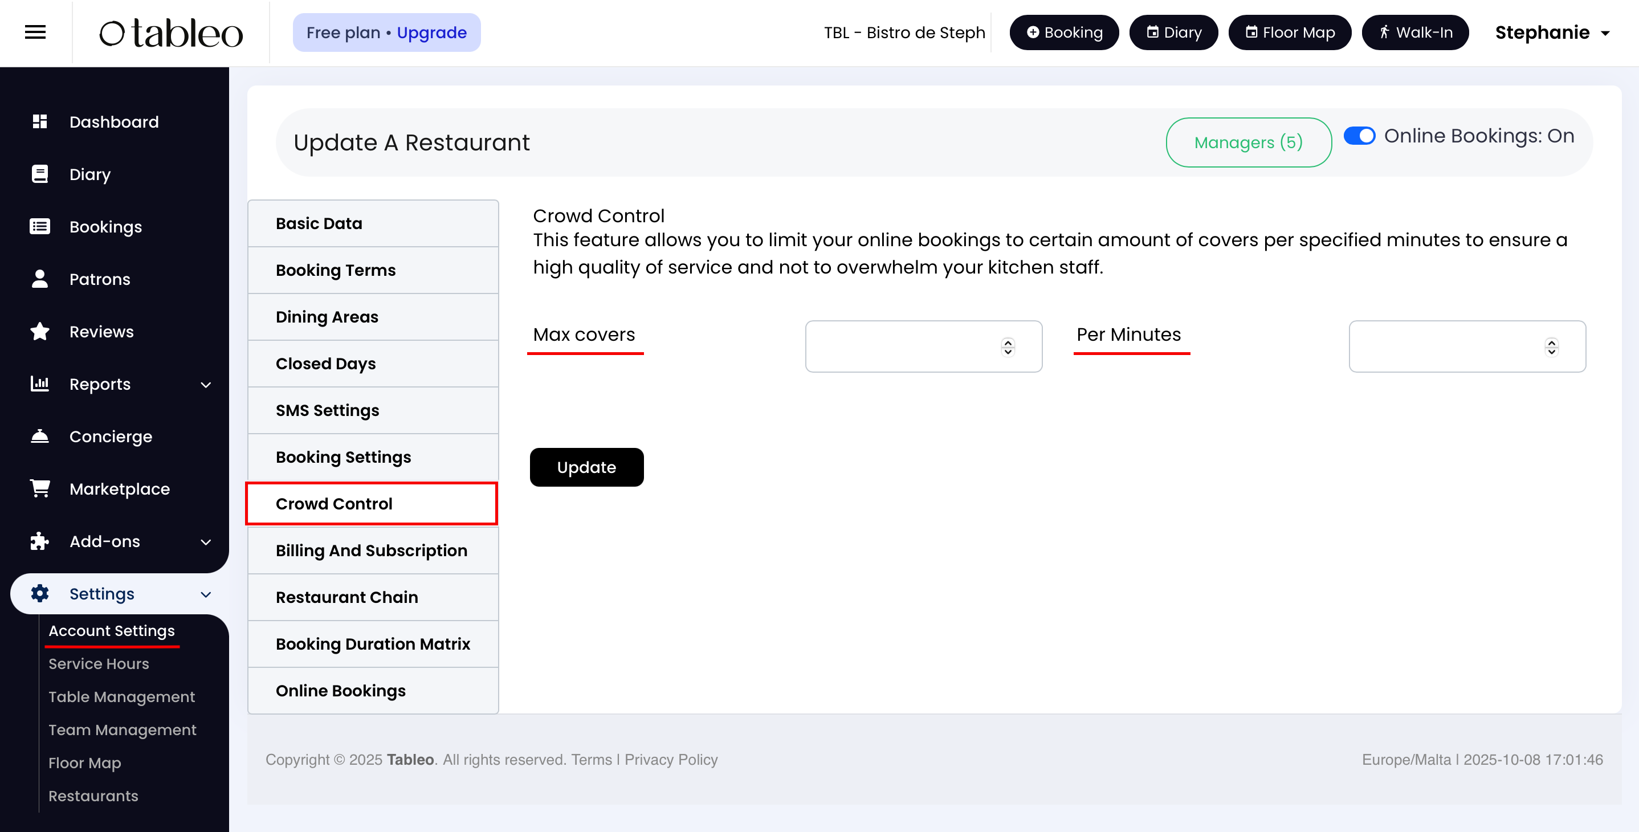Expand the Add-ons submenu chevron
The height and width of the screenshot is (832, 1639).
206,542
